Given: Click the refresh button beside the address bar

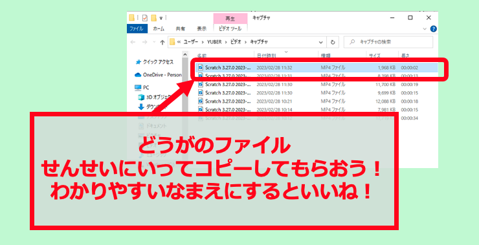Looking at the screenshot, I should [333, 42].
